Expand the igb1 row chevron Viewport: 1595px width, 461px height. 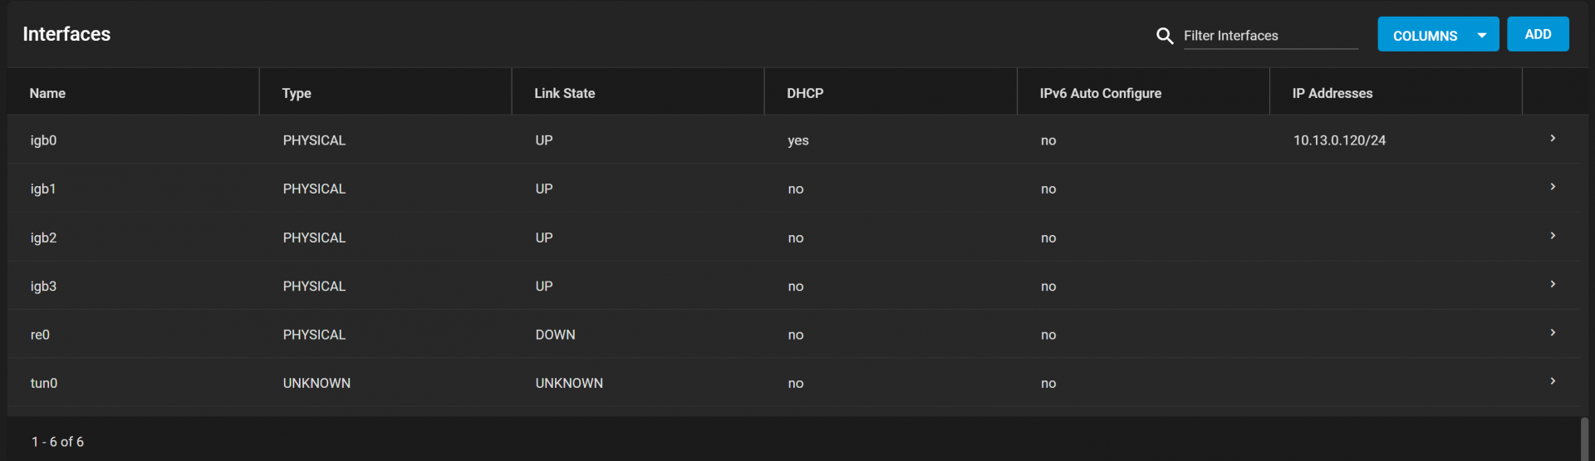click(x=1553, y=186)
